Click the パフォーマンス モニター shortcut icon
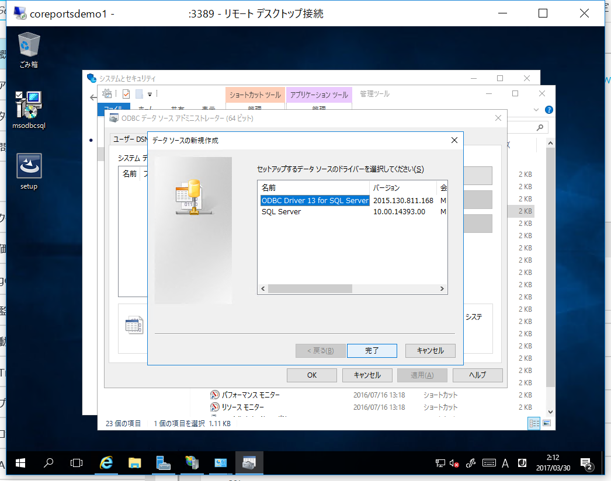 tap(214, 395)
